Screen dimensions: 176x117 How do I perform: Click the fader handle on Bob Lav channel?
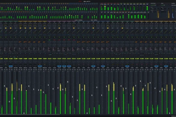pos(19,89)
